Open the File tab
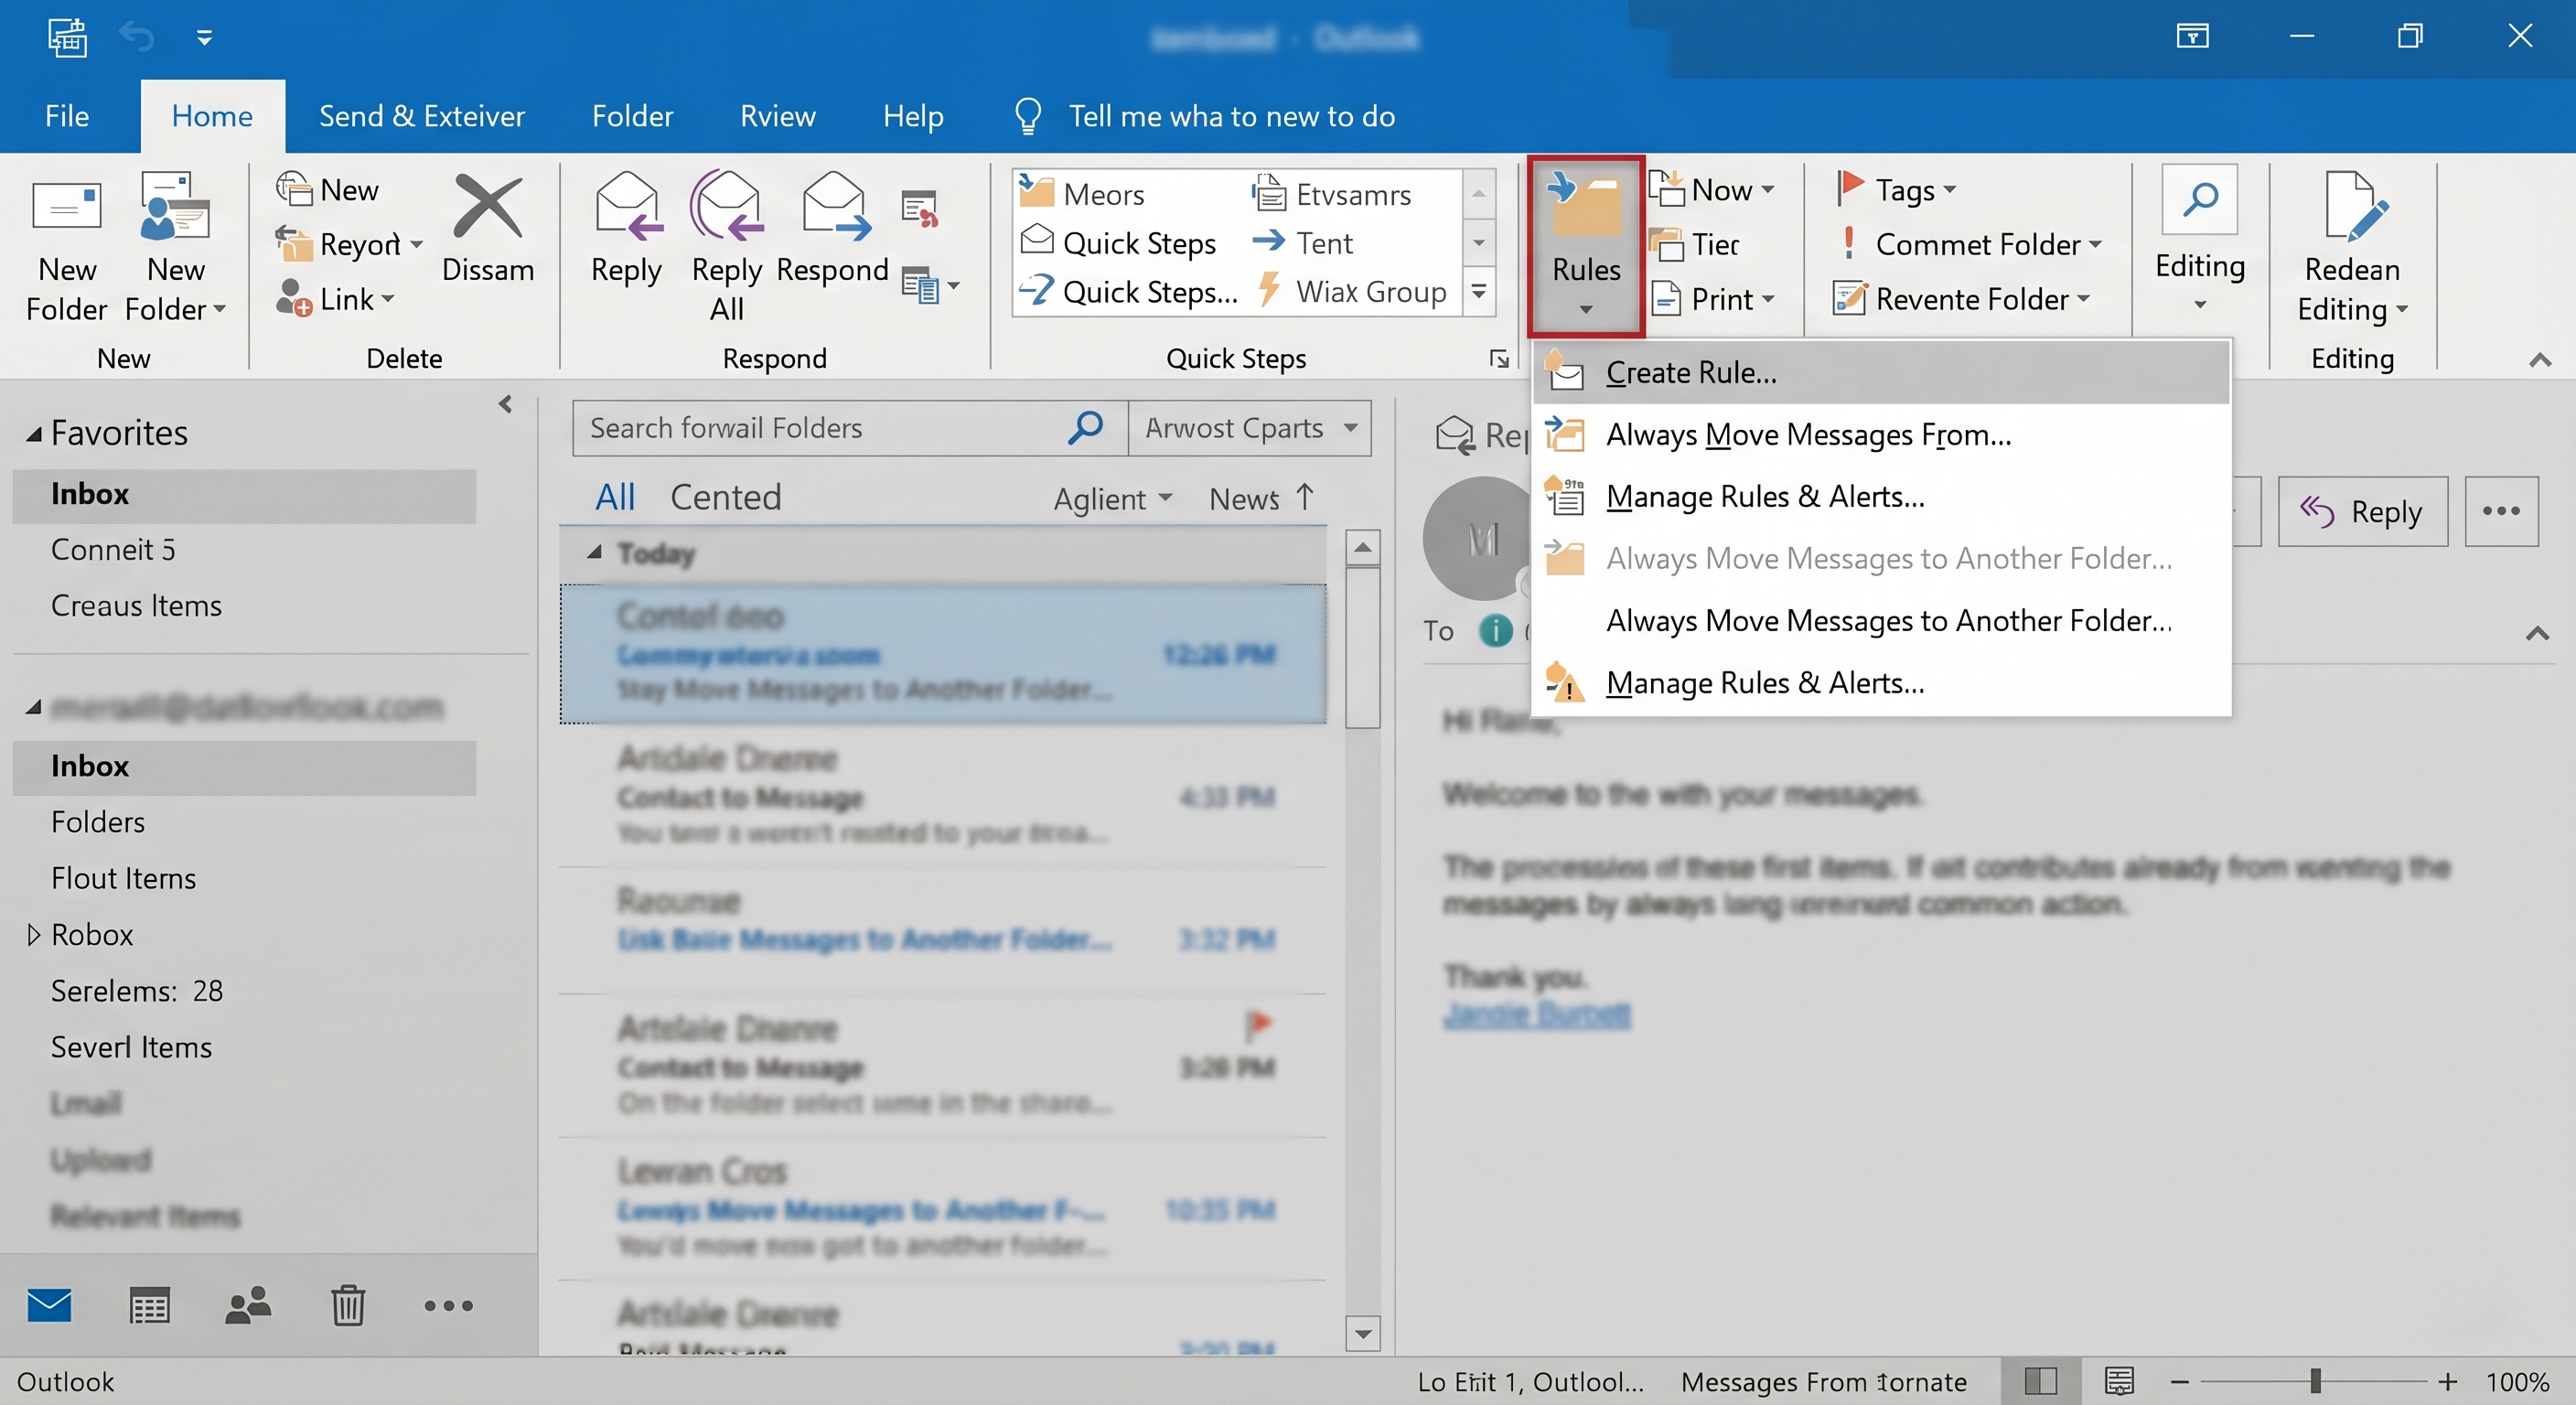Image resolution: width=2576 pixels, height=1405 pixels. tap(67, 116)
